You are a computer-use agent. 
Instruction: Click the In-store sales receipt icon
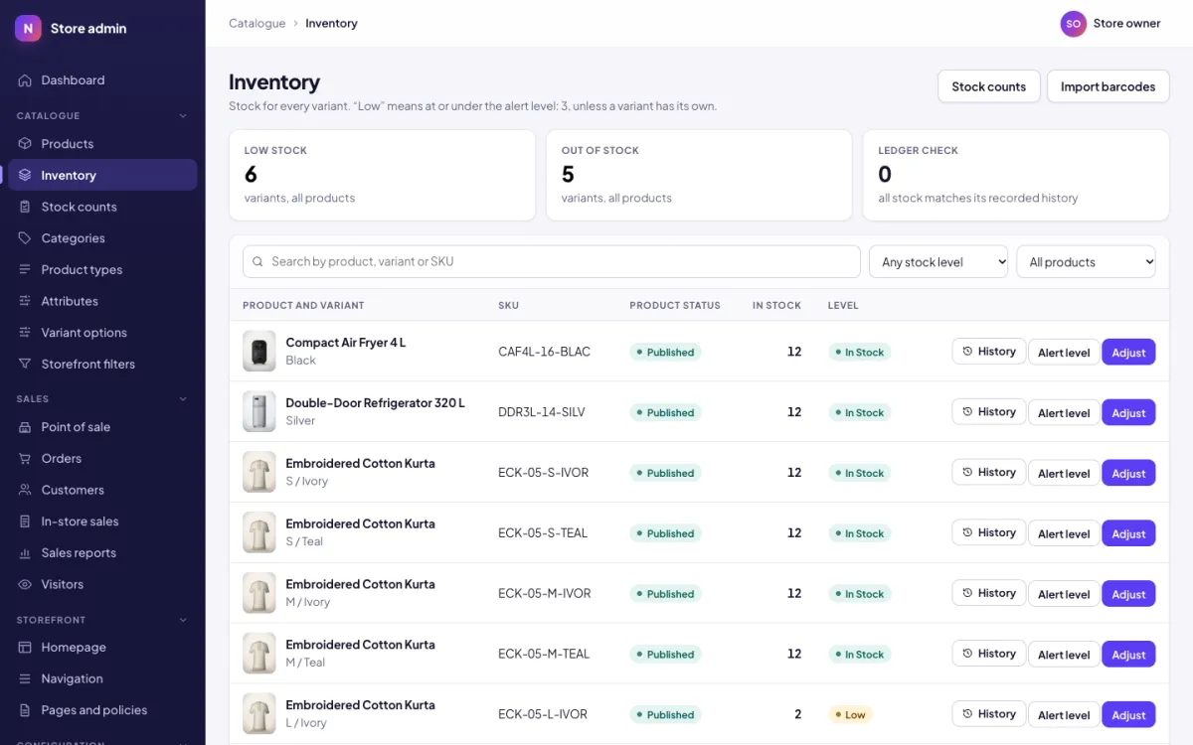(25, 521)
